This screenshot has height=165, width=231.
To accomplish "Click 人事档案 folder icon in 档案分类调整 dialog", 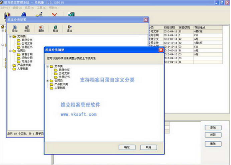I will coord(51,88).
